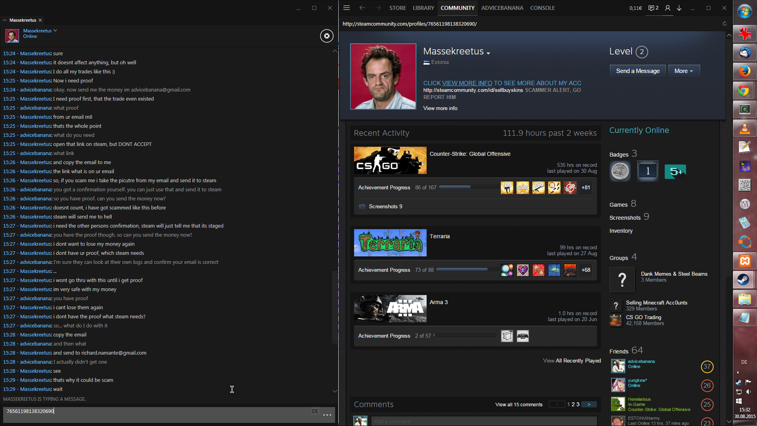Go back with the left arrow
757x426 pixels.
coord(362,8)
